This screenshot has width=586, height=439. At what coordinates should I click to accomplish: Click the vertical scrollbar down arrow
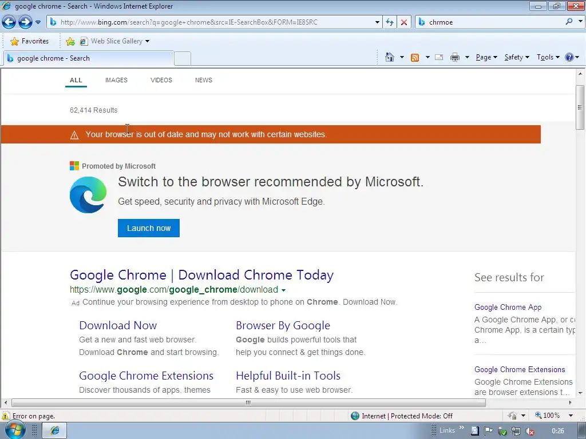point(580,393)
